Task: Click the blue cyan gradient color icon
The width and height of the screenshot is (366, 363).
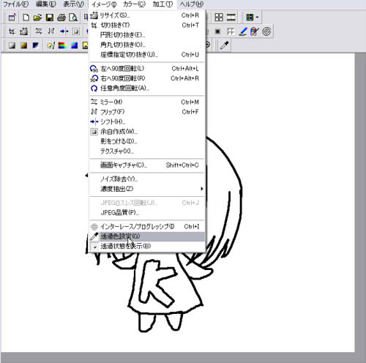Action: tap(75, 45)
